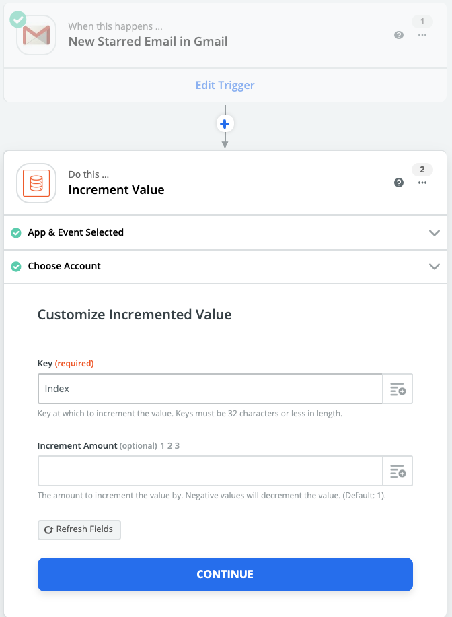Click the Key input containing Index
This screenshot has width=452, height=617.
(210, 389)
